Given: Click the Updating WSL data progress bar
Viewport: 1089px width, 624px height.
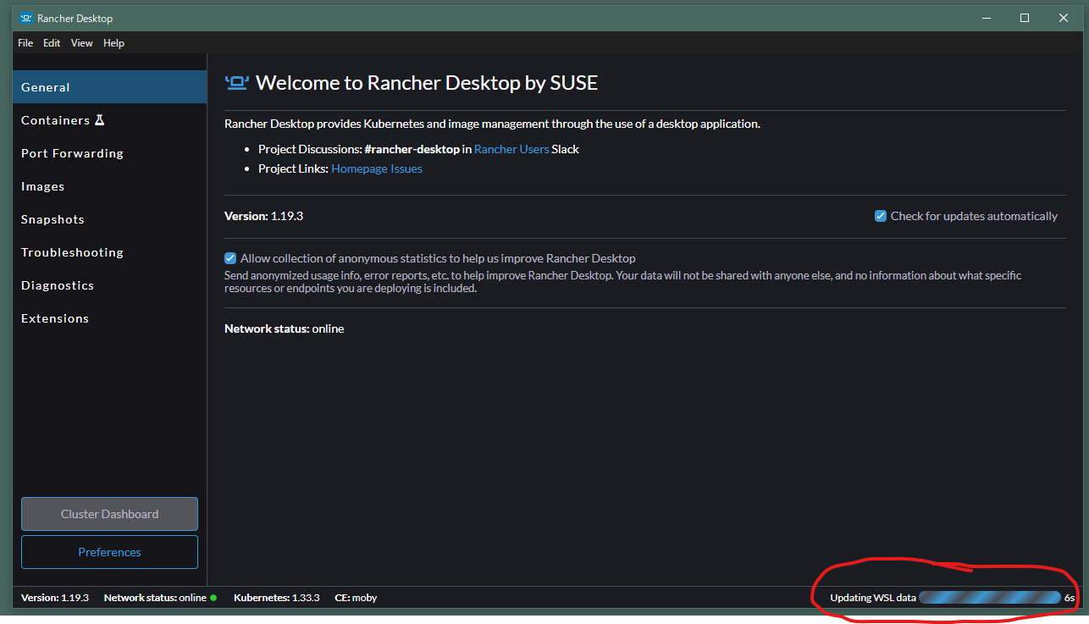Looking at the screenshot, I should (990, 598).
